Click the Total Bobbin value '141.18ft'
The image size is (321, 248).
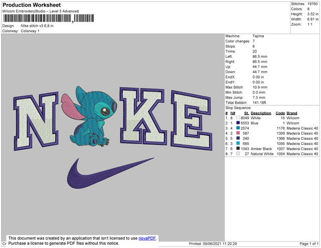pos(259,103)
